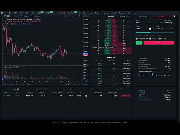Toggle Reduce Only switch
Image resolution: width=180 pixels, height=135 pixels.
[x=138, y=39]
